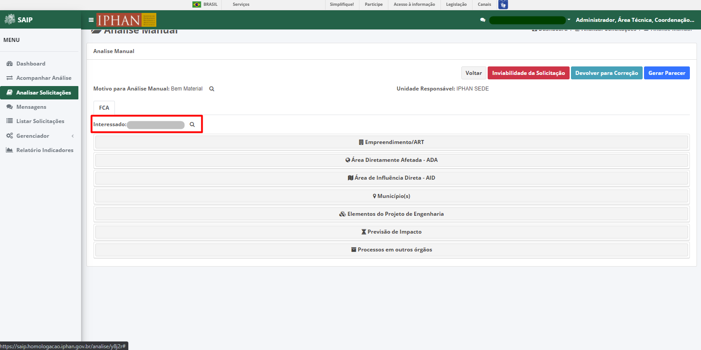
Task: Click the magnifier icon next to Interessado
Action: pos(192,124)
